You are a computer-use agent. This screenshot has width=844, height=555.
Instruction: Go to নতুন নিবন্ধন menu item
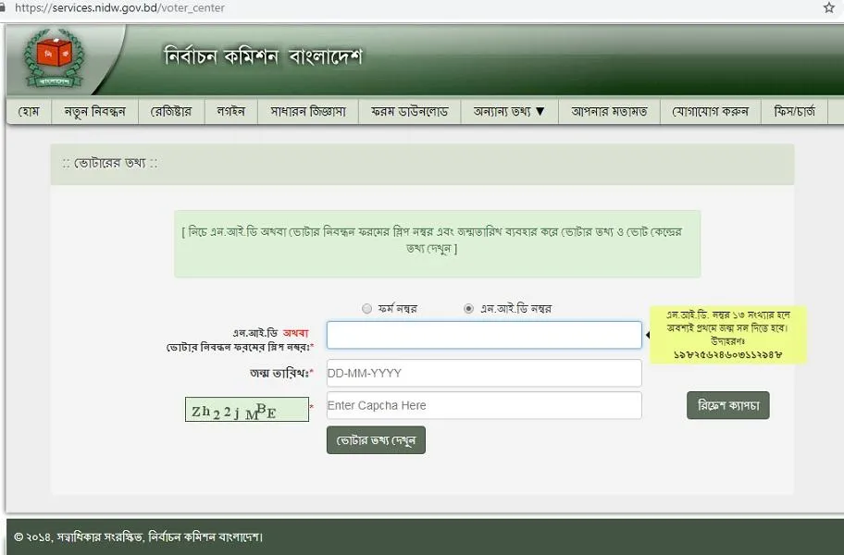point(94,112)
